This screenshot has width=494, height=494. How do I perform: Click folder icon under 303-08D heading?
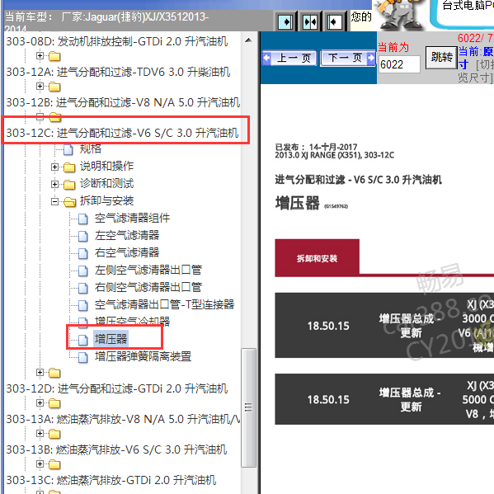[x=54, y=56]
